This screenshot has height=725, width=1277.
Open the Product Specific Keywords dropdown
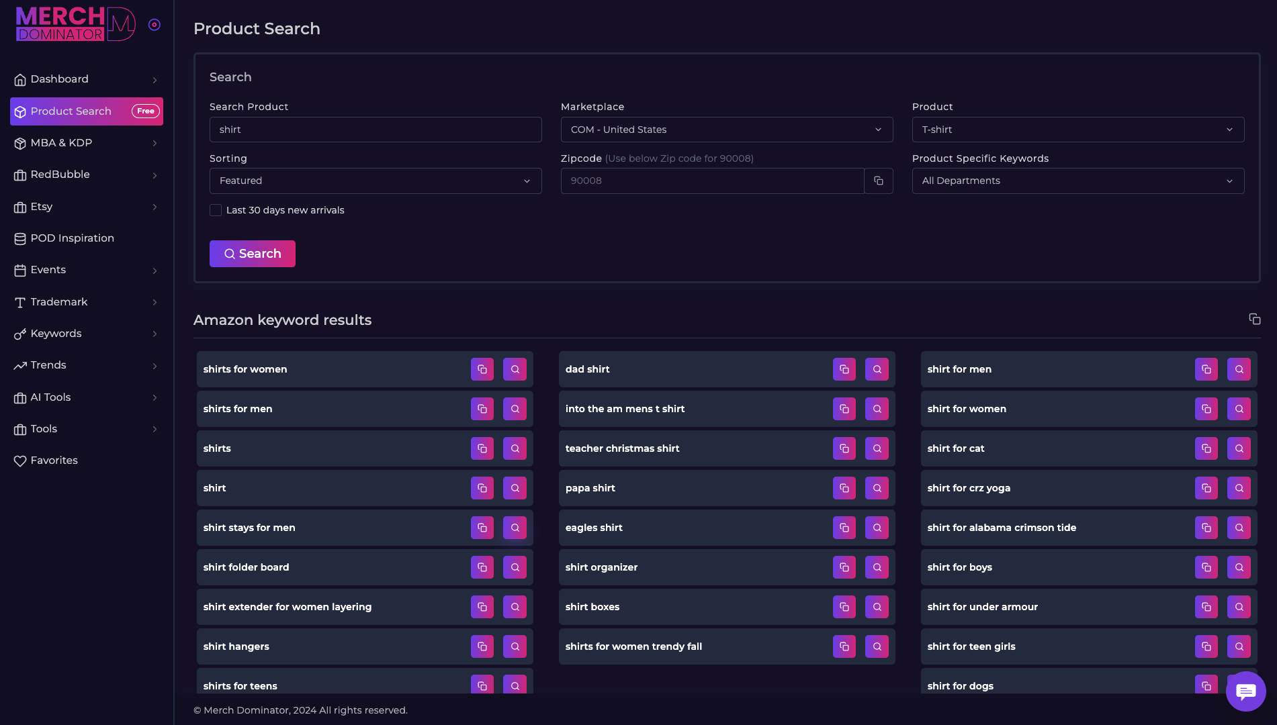pos(1077,181)
